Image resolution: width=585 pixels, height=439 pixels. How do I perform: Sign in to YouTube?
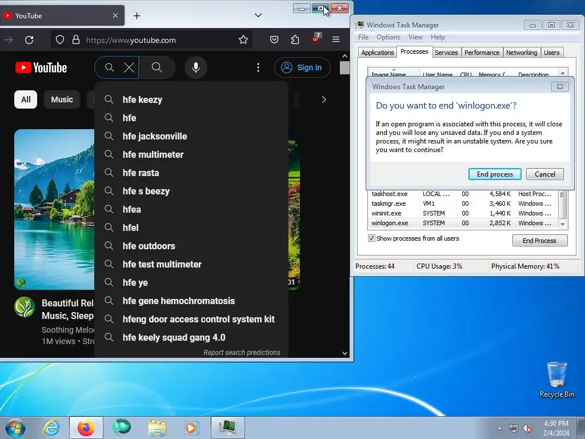[302, 67]
